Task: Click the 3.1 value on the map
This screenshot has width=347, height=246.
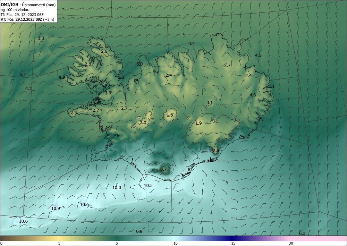Action: tap(210, 103)
